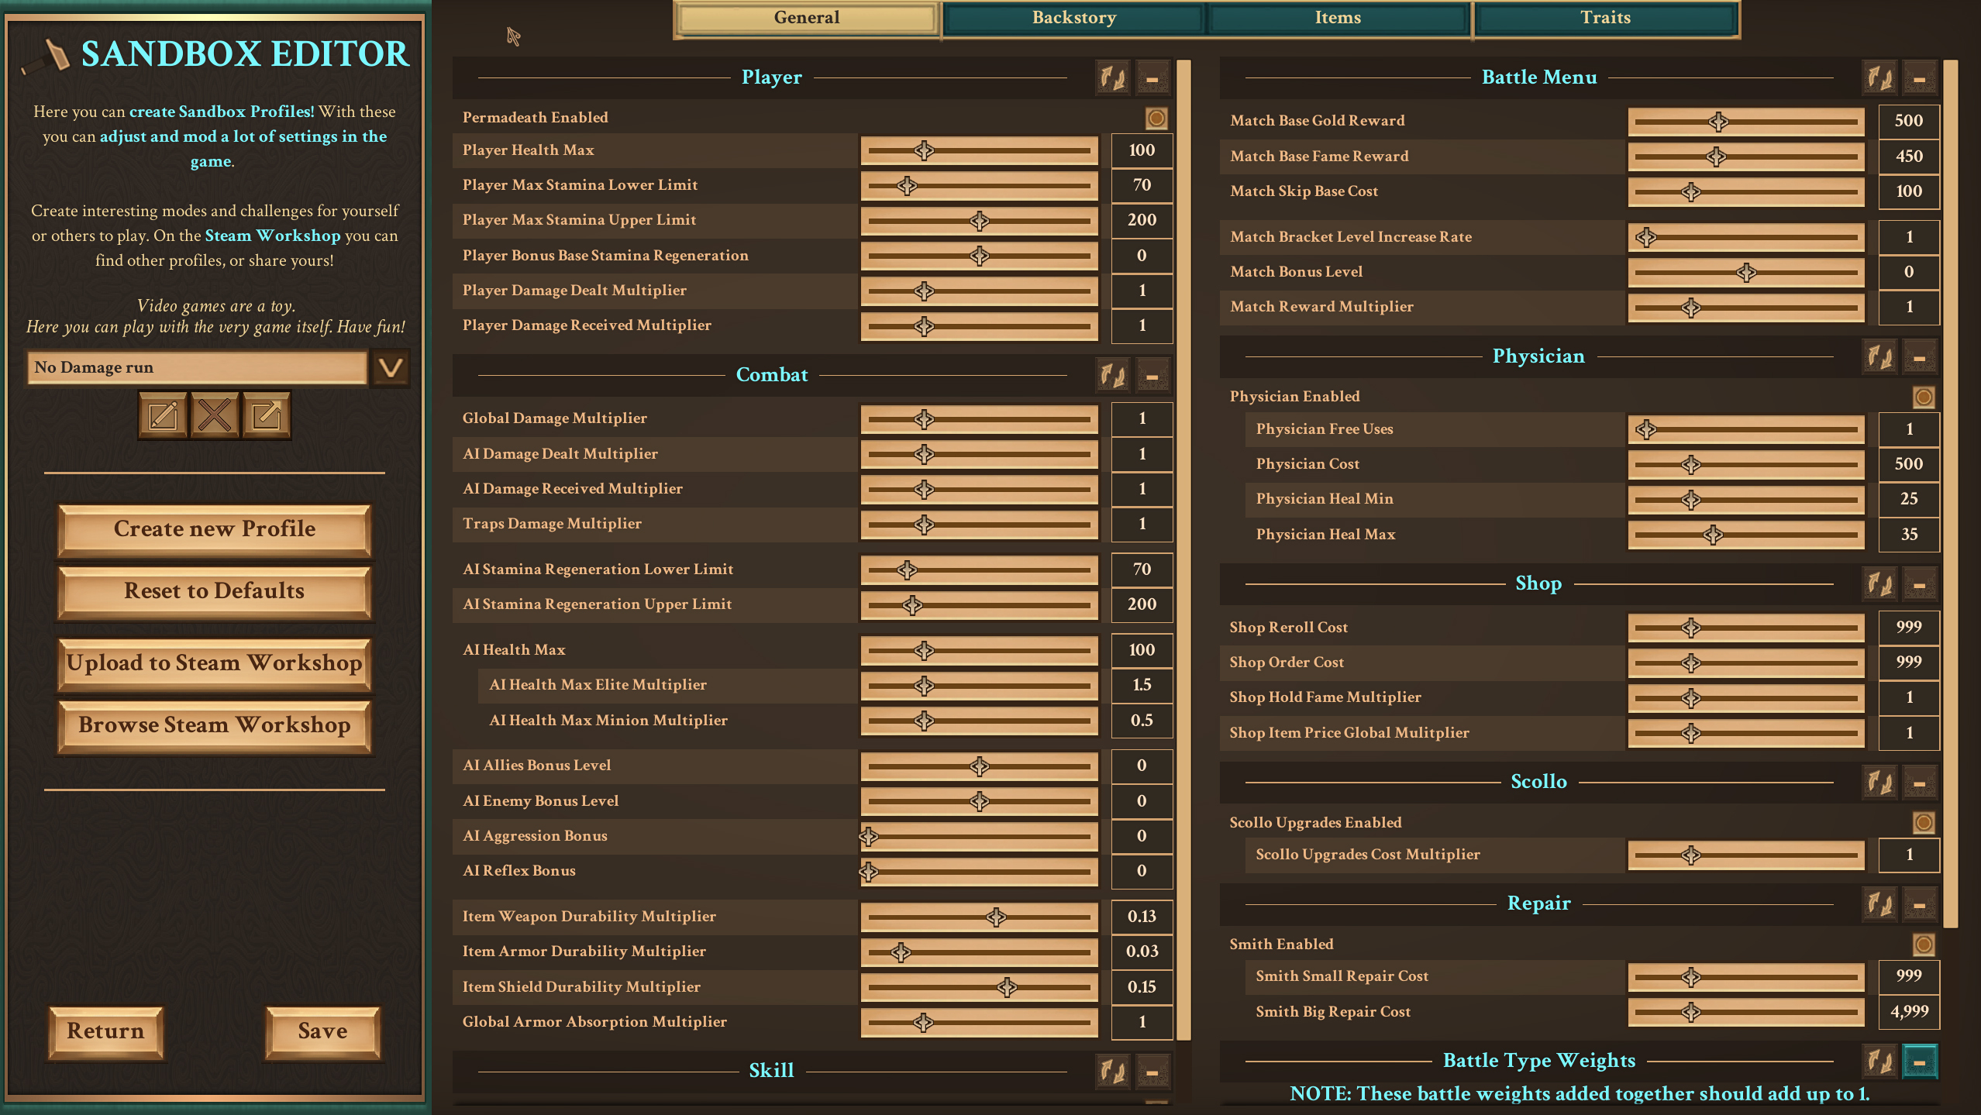Viewport: 1981px width, 1115px height.
Task: Toggle Physician Enabled setting
Action: [x=1923, y=397]
